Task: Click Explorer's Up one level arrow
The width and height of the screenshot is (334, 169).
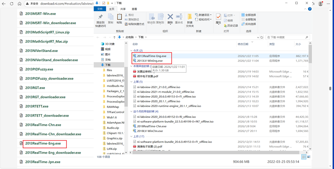Action: (x=114, y=37)
